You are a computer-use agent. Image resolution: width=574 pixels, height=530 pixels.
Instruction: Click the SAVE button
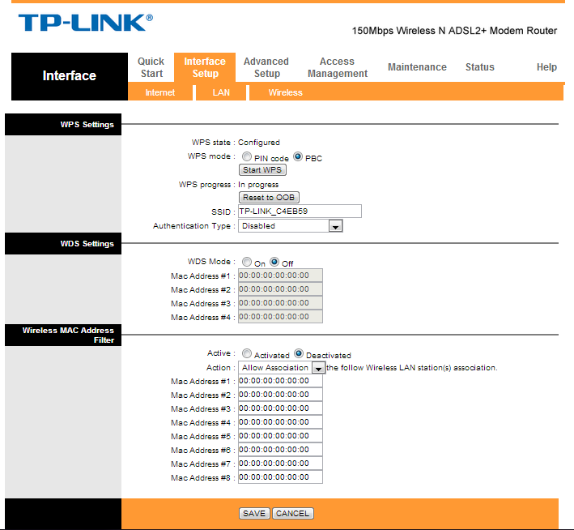coord(254,513)
